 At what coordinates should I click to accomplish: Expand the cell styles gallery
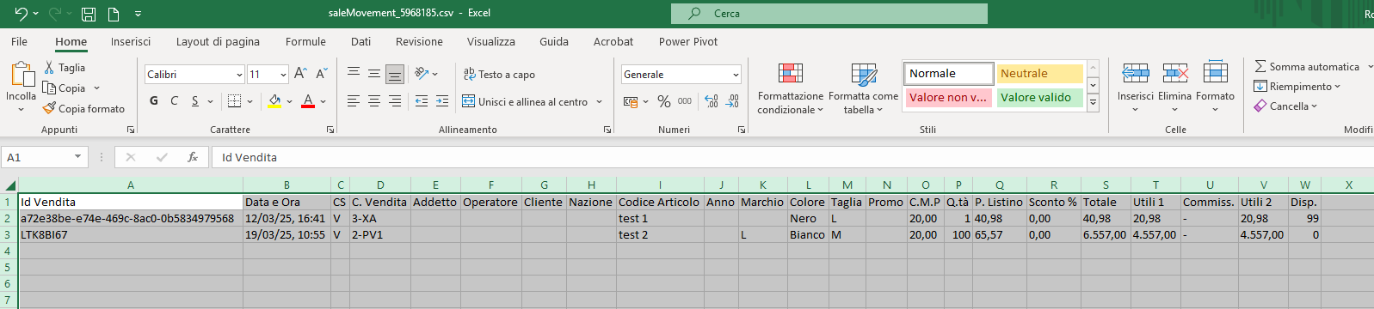click(x=1094, y=102)
